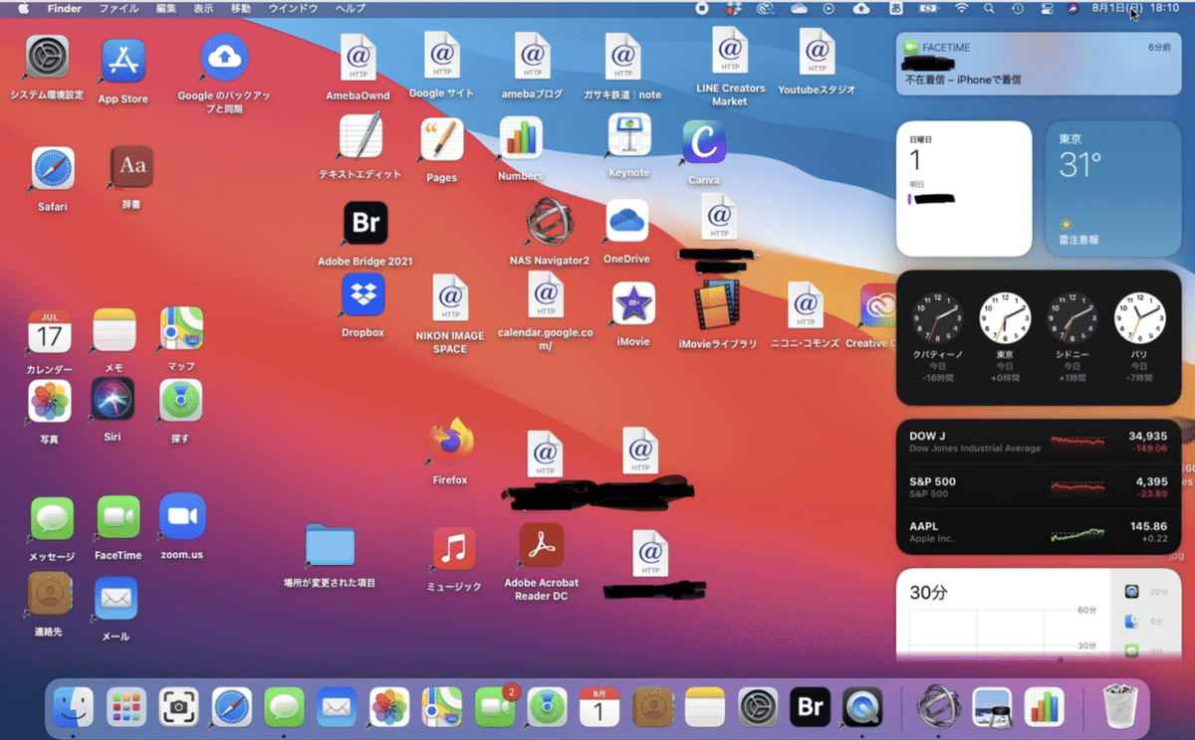Click the date and time in menu bar
The height and width of the screenshot is (740, 1195).
1135,8
